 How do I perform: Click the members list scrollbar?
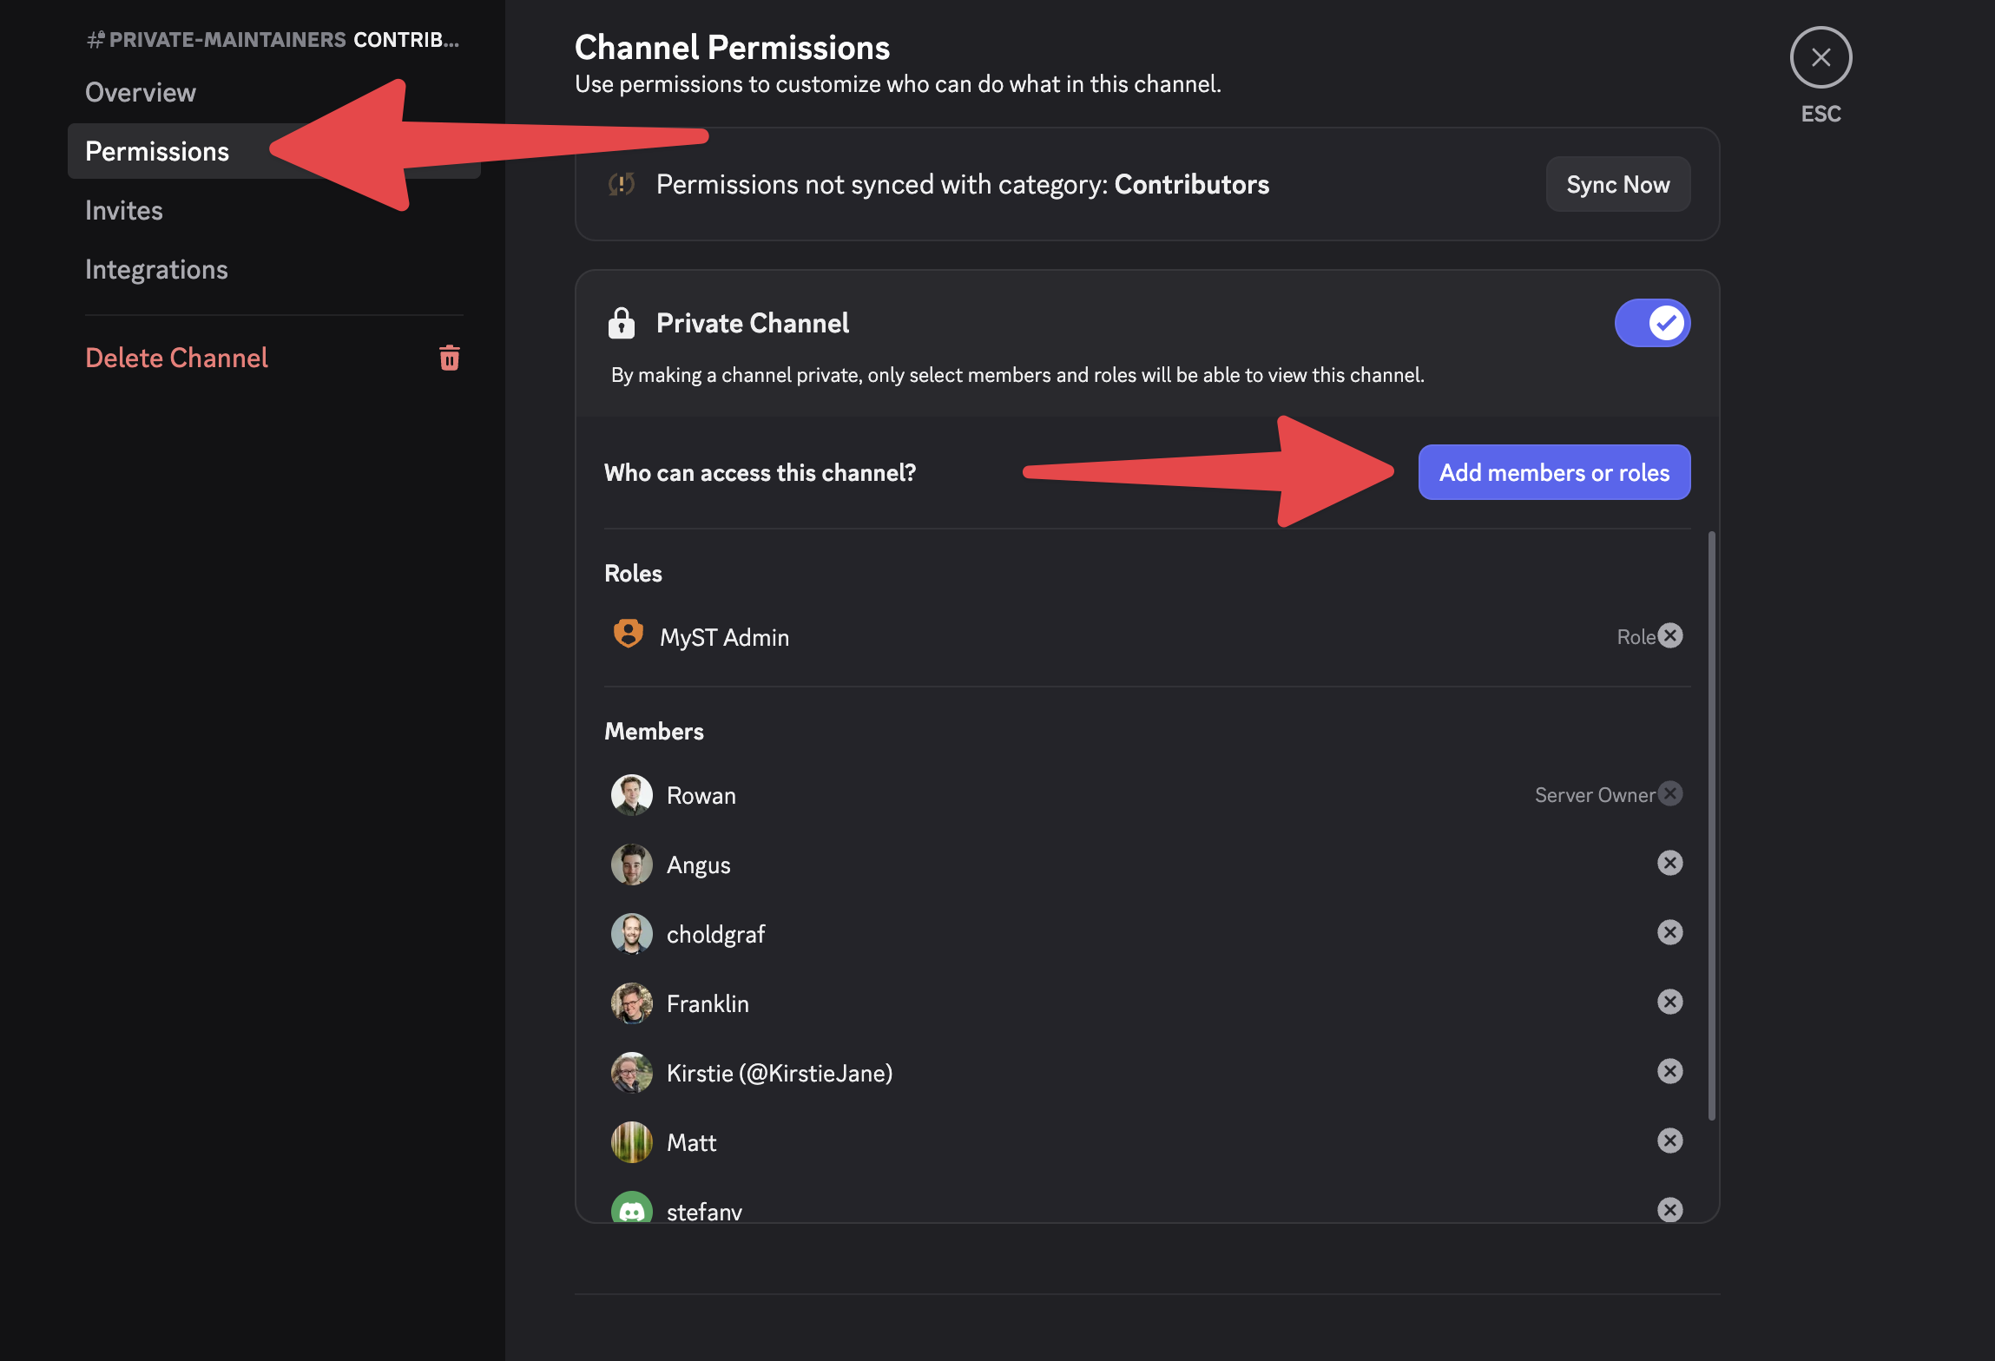tap(1711, 825)
